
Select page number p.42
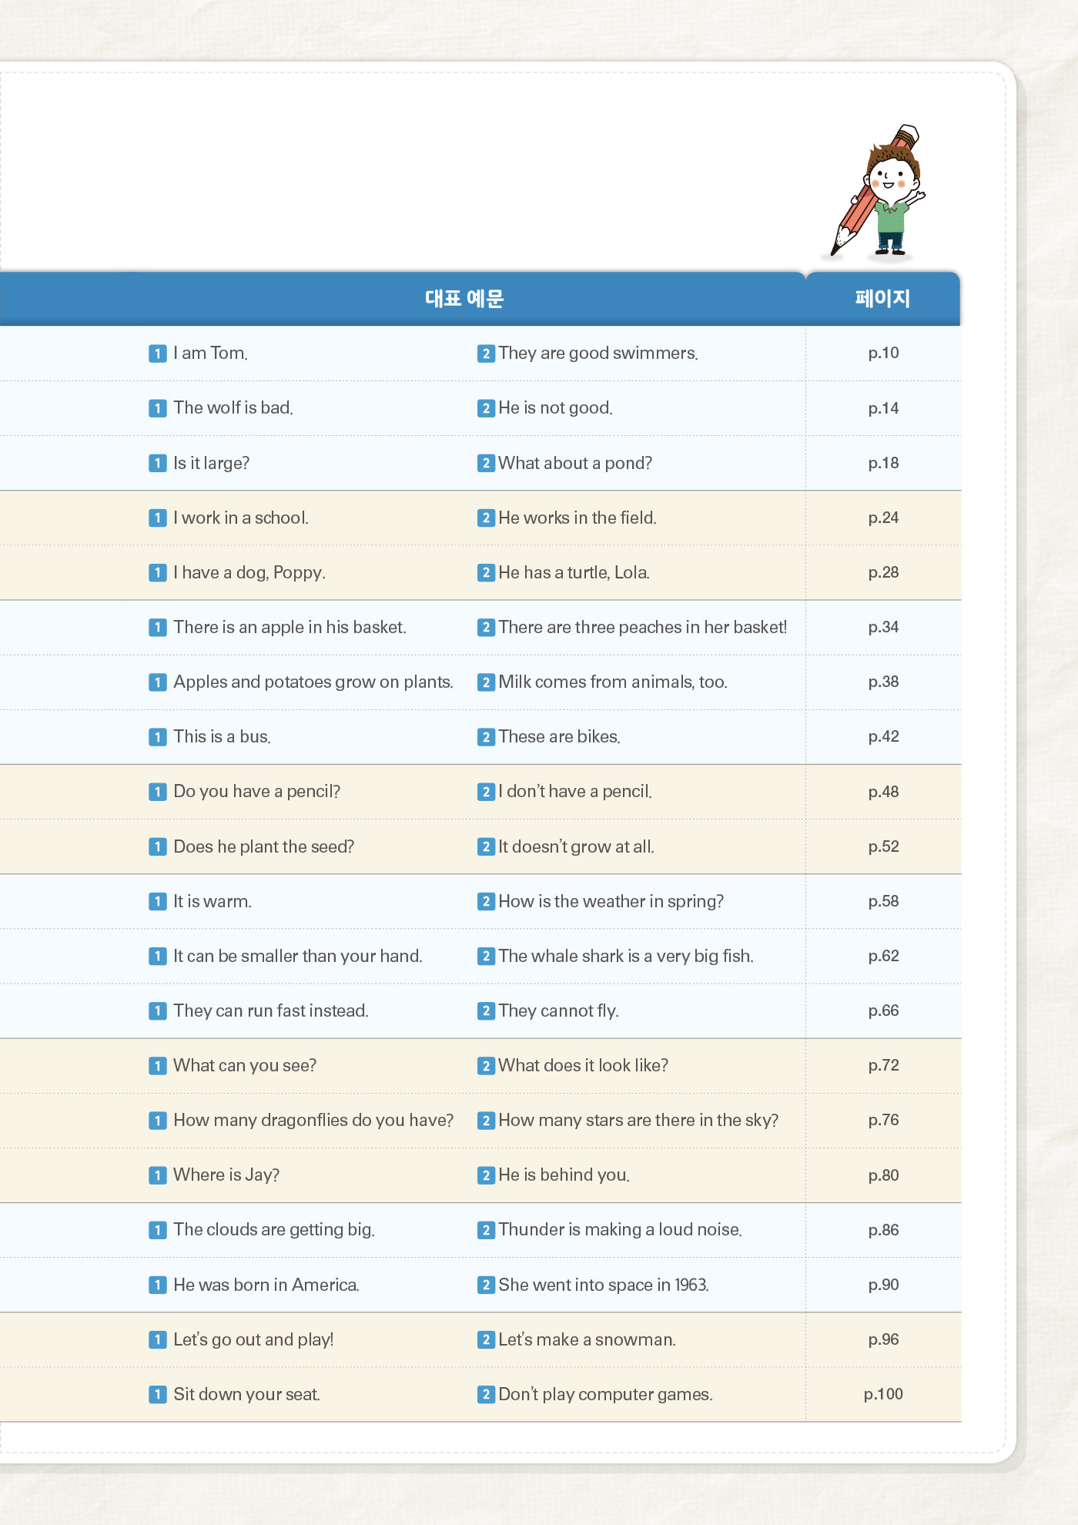[x=883, y=736]
